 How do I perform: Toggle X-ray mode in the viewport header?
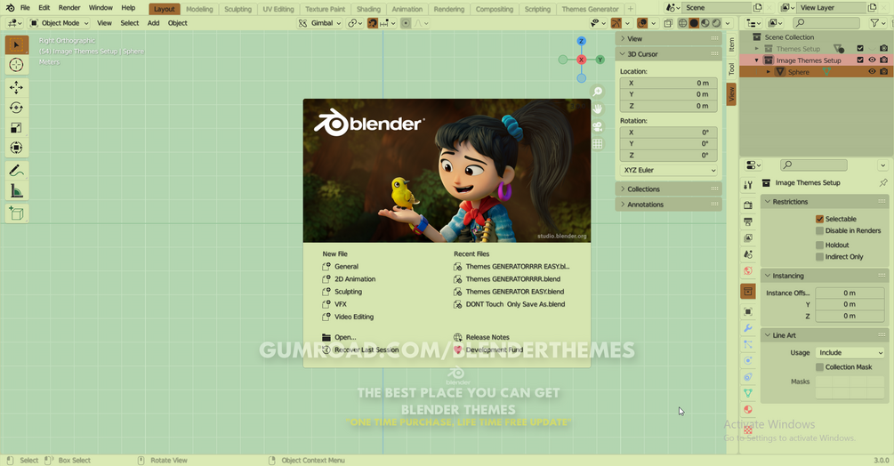(668, 23)
